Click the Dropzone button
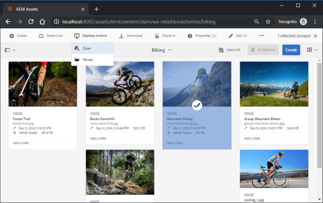This screenshot has width=323, height=203. [263, 50]
